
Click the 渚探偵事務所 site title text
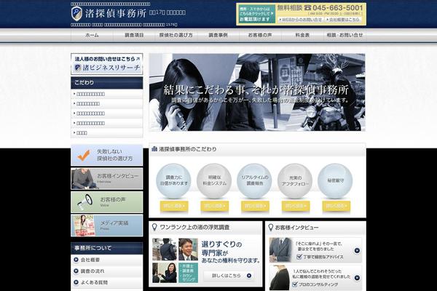[x=115, y=13]
